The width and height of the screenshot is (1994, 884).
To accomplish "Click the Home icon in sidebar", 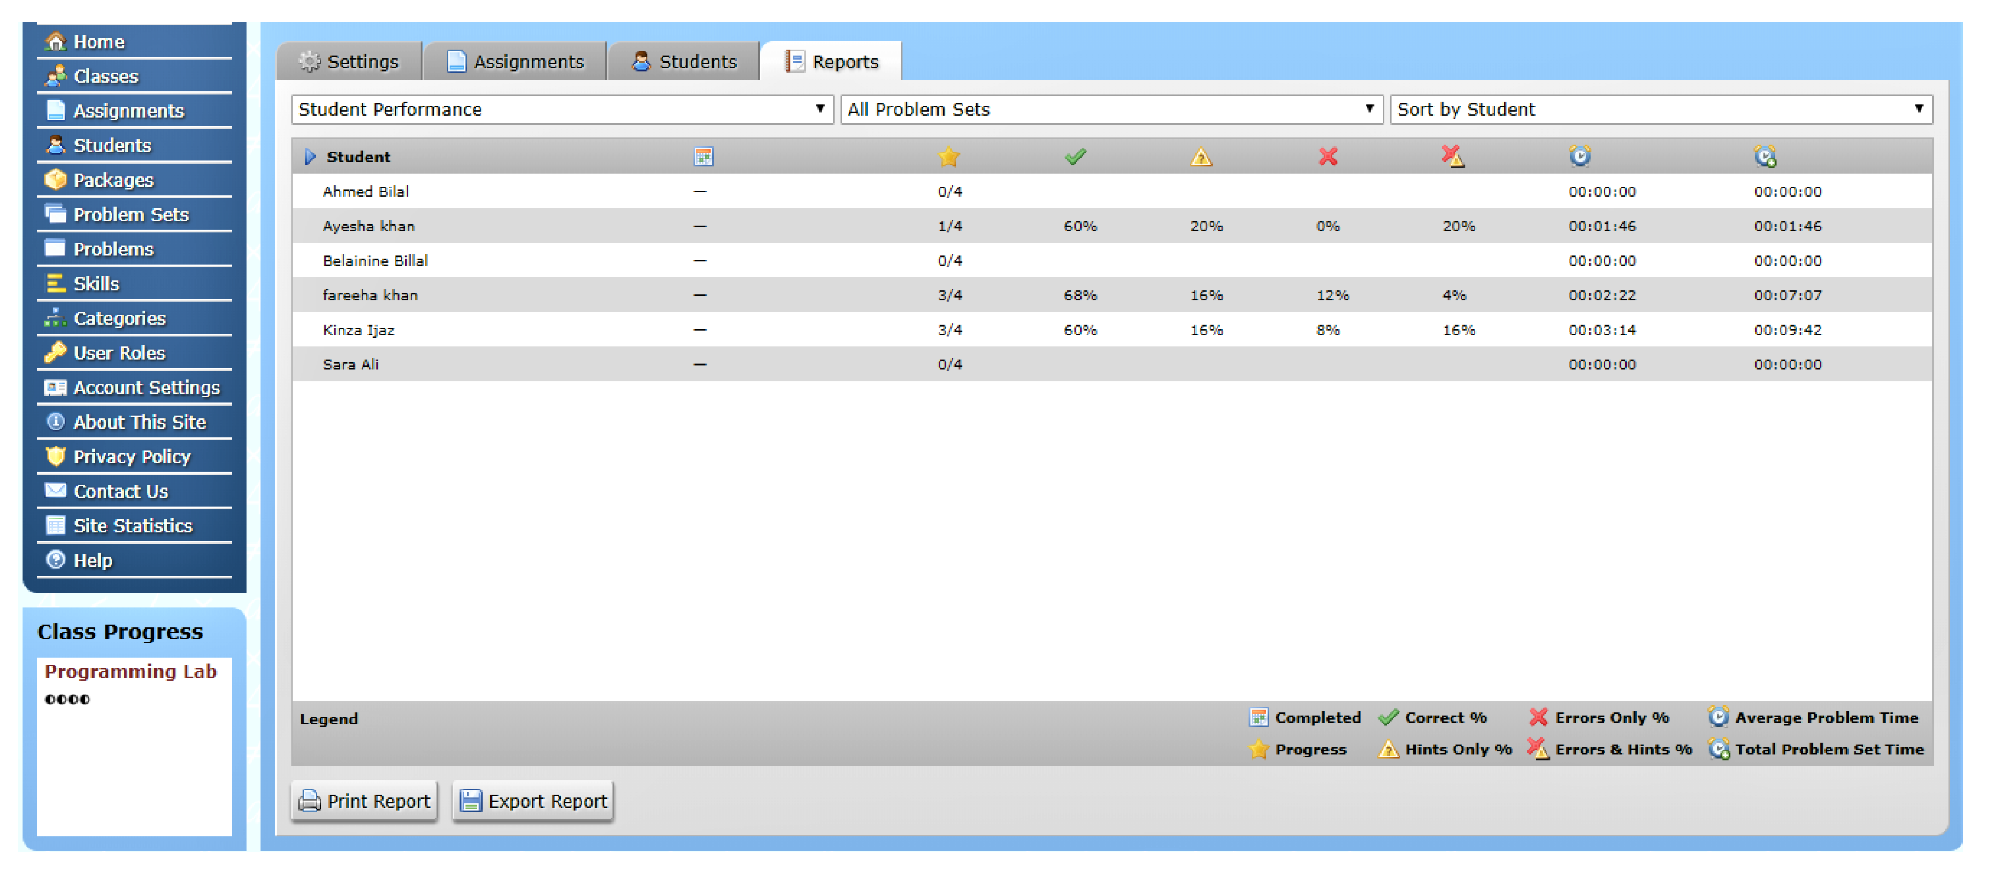I will tap(56, 42).
